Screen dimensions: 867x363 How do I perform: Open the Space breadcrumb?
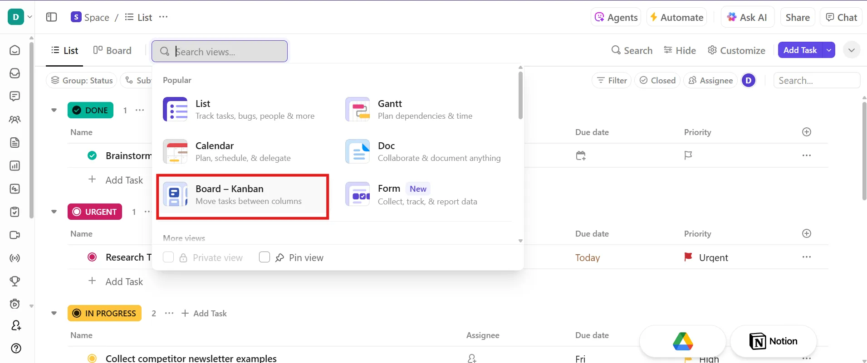click(x=90, y=17)
